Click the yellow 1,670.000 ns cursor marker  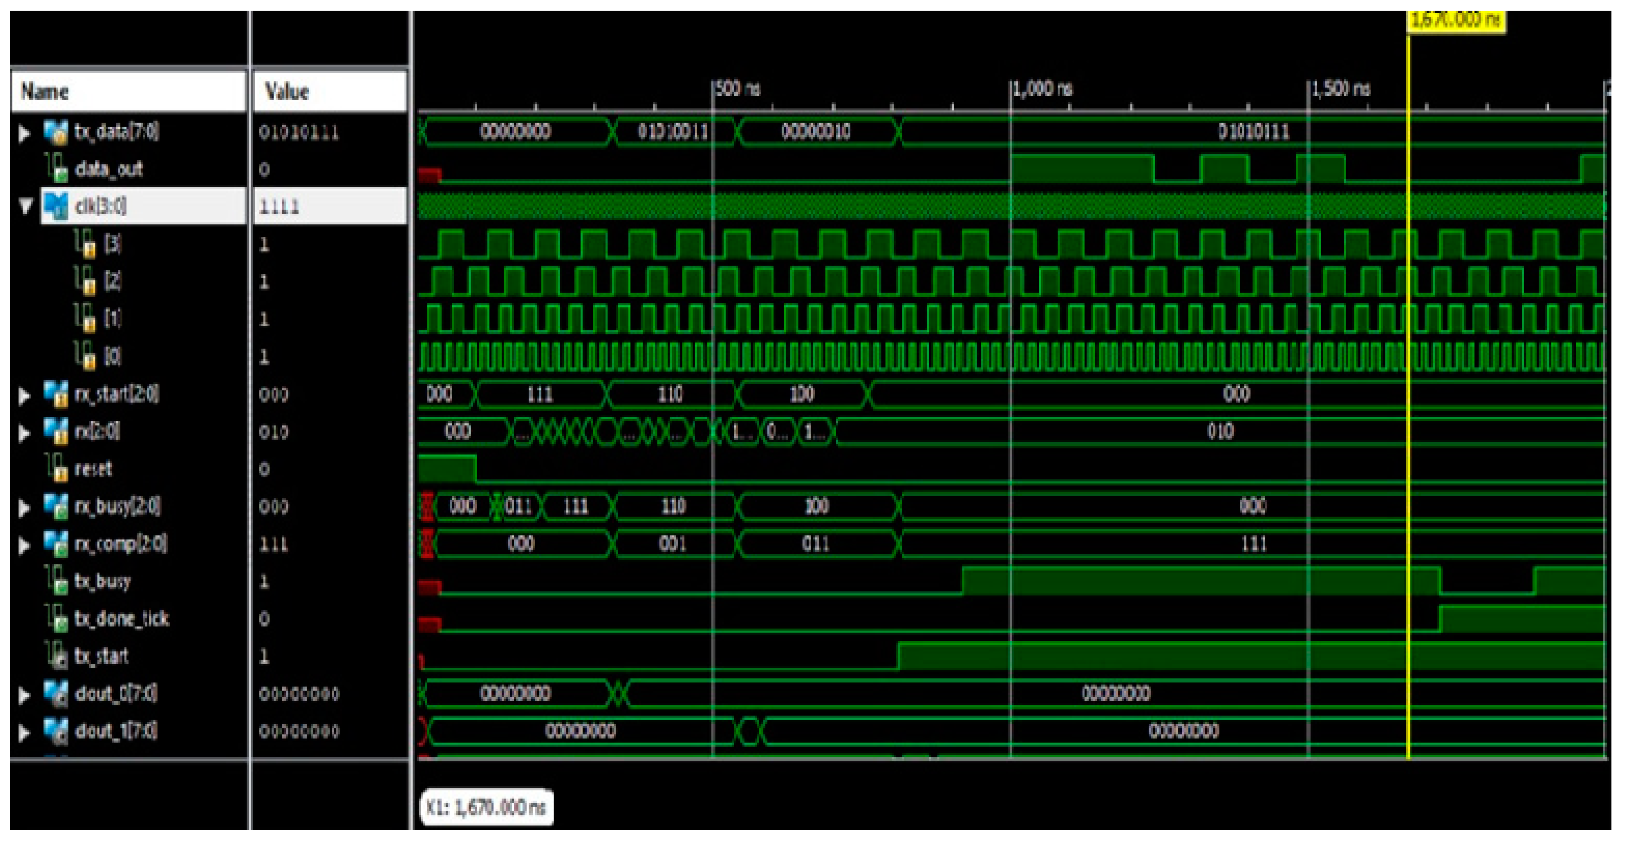tap(1456, 21)
